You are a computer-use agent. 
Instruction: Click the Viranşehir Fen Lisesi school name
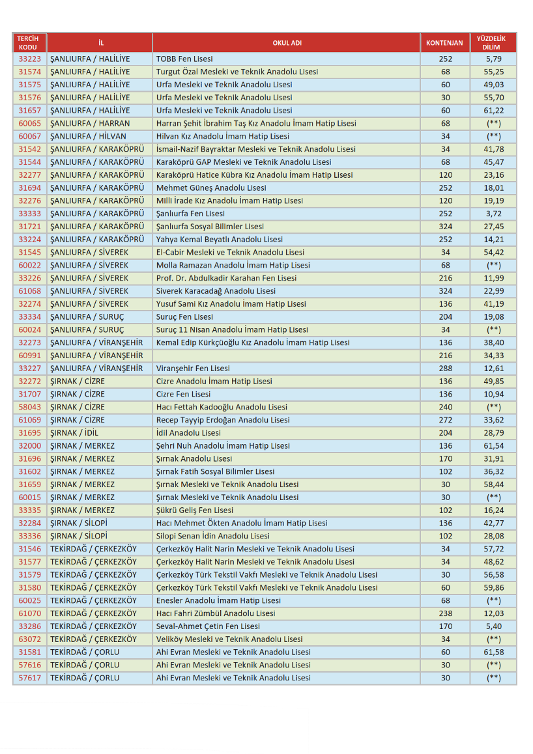coord(193,369)
